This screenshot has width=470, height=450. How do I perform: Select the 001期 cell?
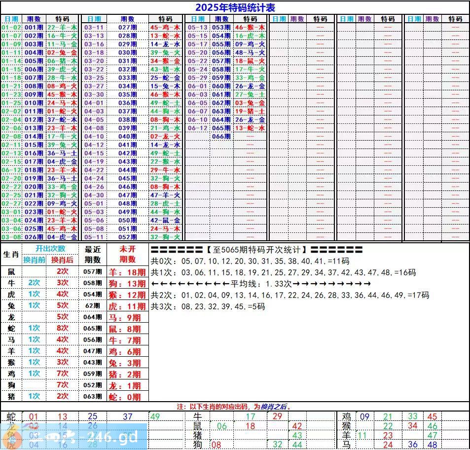(x=34, y=28)
